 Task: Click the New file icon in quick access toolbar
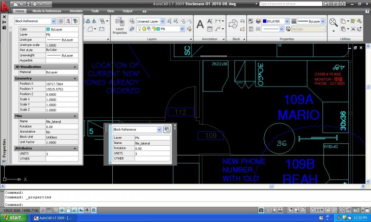[16, 4]
